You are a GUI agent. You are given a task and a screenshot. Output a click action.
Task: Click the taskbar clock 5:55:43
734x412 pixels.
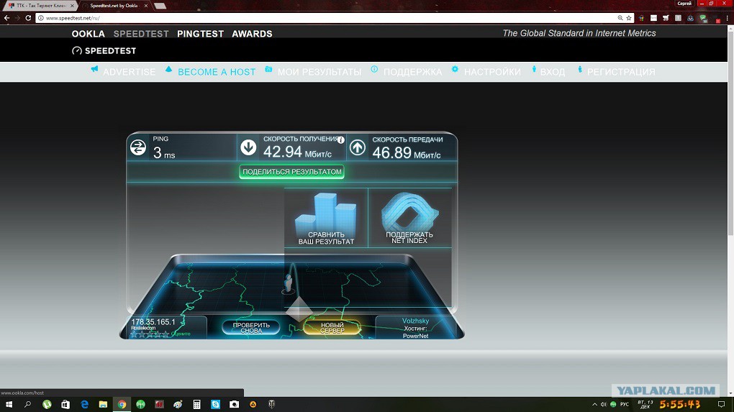pos(680,404)
